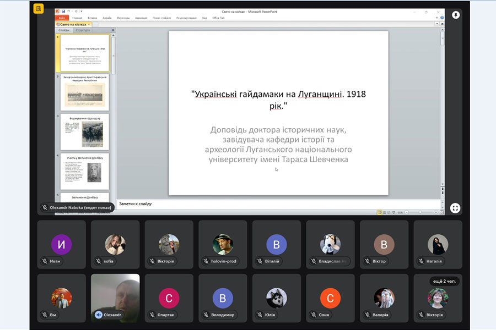This screenshot has width=496, height=330.
Task: Click the yellow meeting logo icon
Action: tap(38, 9)
